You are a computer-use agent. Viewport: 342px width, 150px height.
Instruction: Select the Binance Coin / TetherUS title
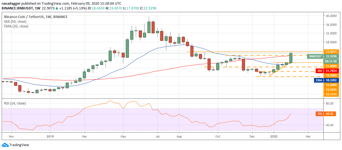click(36, 17)
